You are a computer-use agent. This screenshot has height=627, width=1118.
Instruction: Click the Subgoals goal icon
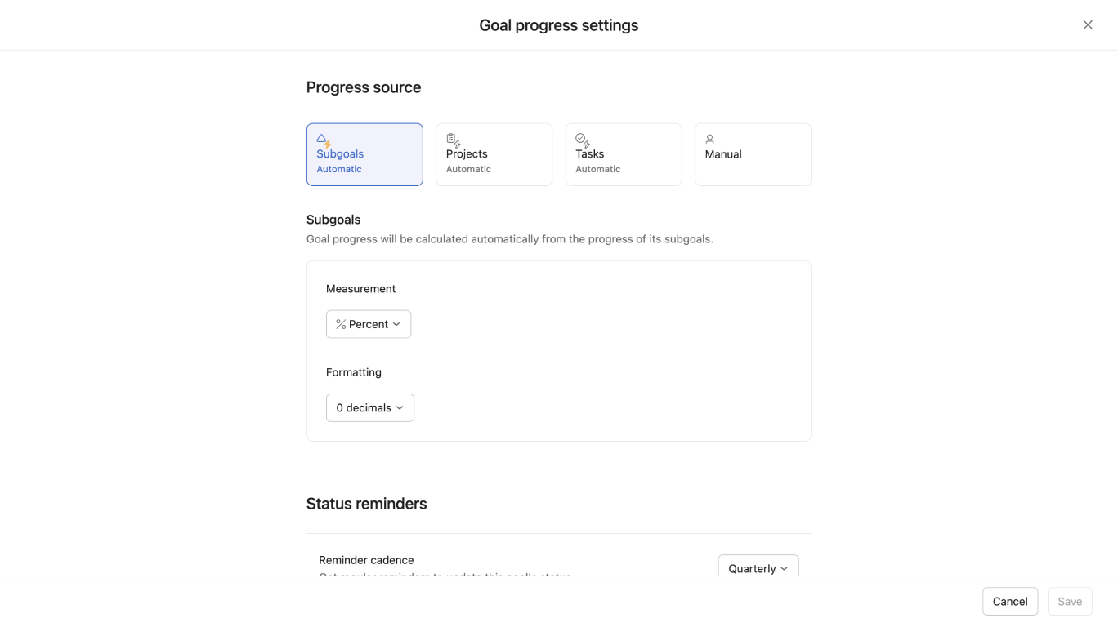(322, 139)
